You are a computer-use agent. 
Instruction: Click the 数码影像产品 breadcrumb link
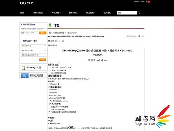59,33
